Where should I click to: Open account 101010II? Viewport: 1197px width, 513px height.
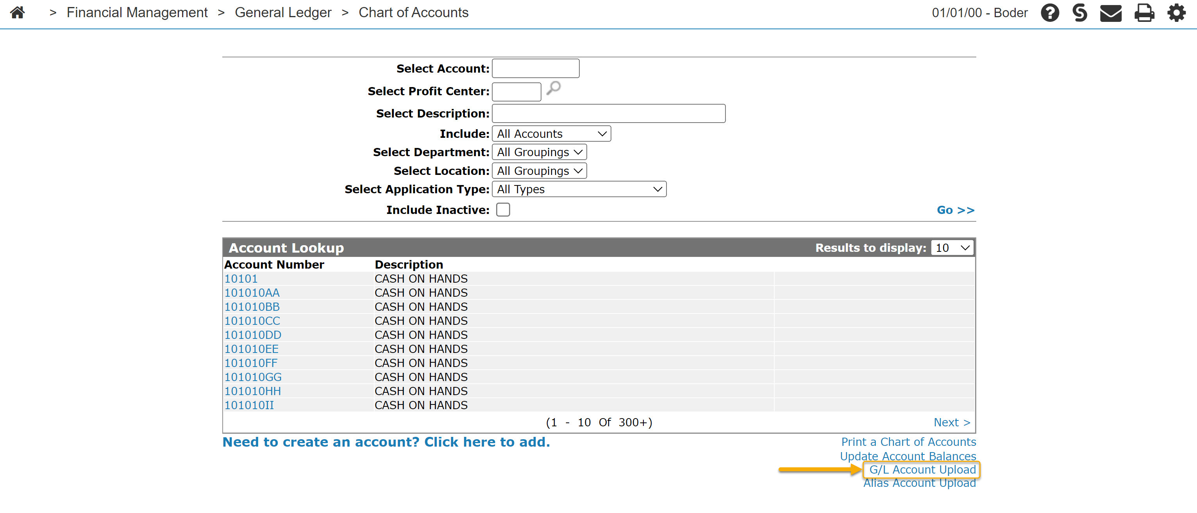(x=249, y=405)
